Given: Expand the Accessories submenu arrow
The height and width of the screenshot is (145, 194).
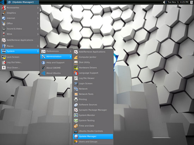Looking at the screenshot, I should [38, 8].
